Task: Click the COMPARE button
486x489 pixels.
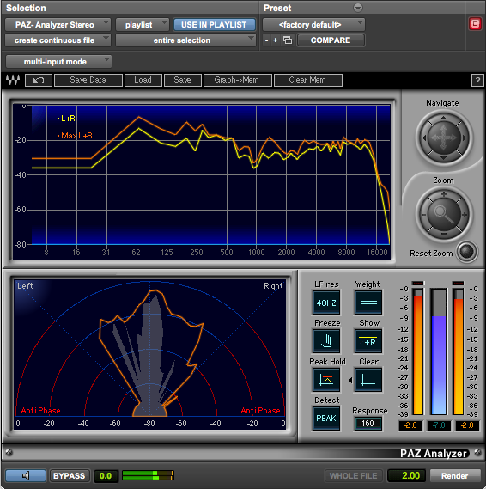Action: click(x=331, y=40)
